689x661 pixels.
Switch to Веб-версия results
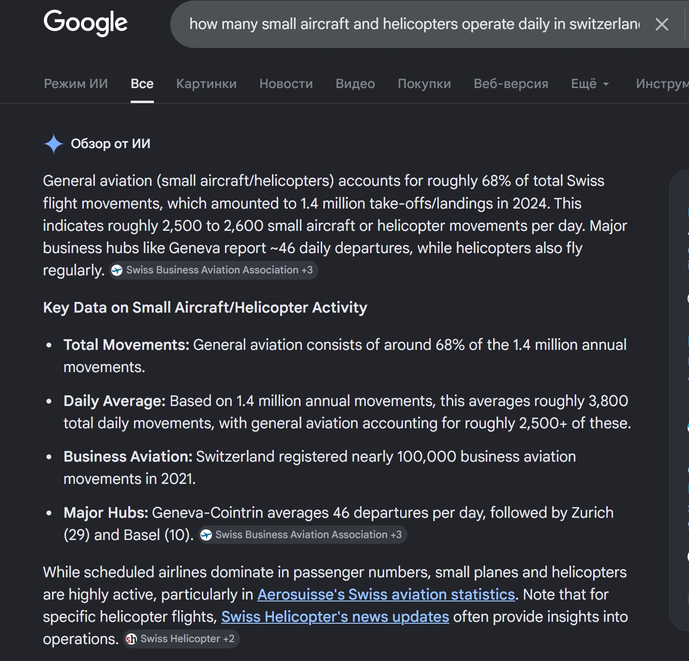(511, 84)
